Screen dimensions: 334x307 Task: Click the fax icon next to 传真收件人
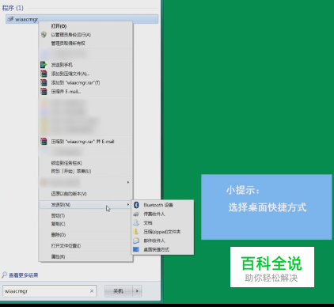(136, 214)
